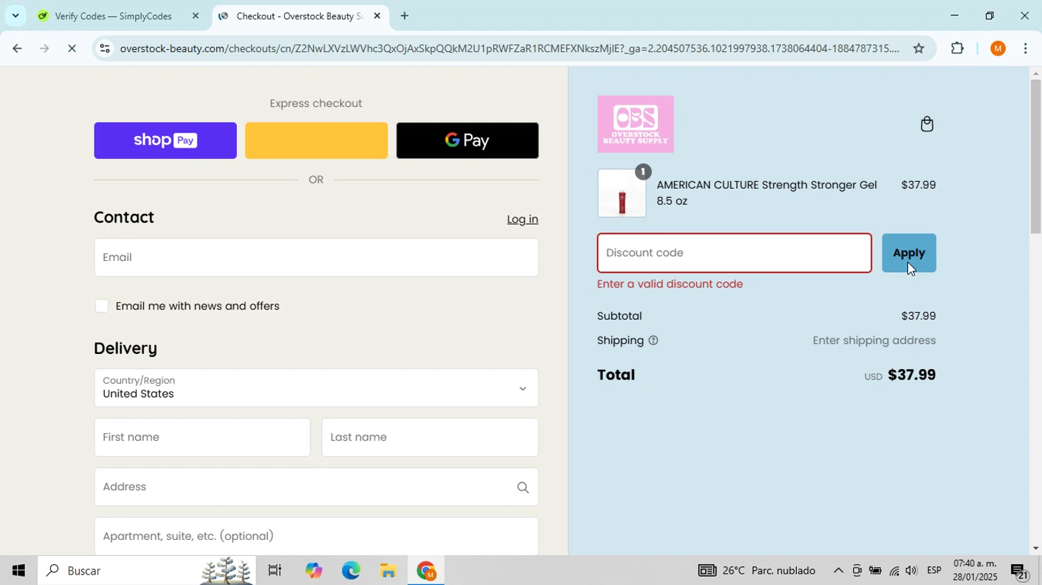
Task: Open the tab search dropdown arrow
Action: pos(15,15)
